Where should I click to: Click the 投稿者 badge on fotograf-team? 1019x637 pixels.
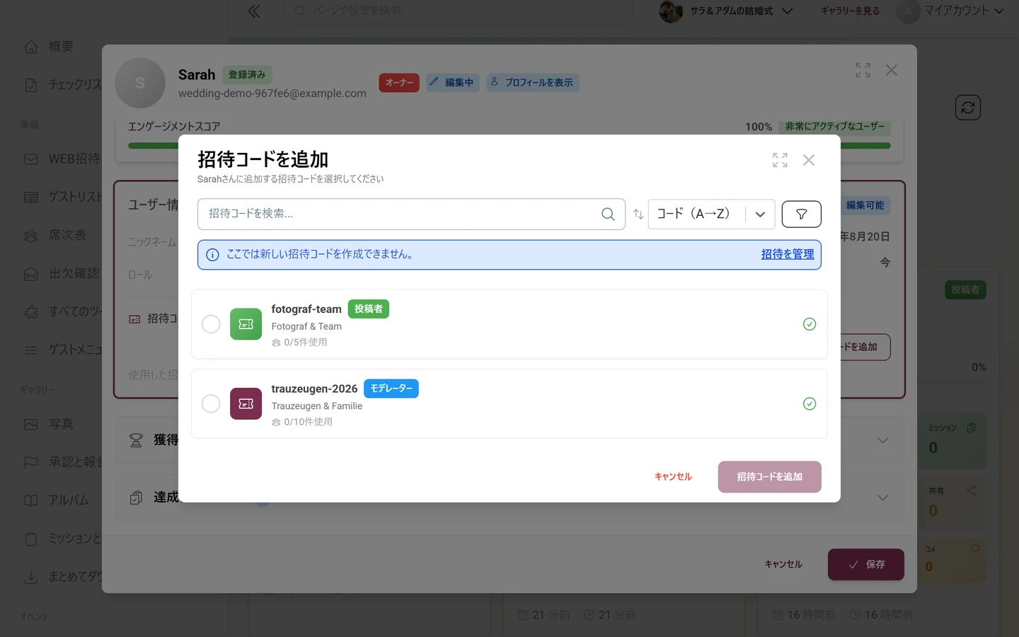(x=368, y=309)
